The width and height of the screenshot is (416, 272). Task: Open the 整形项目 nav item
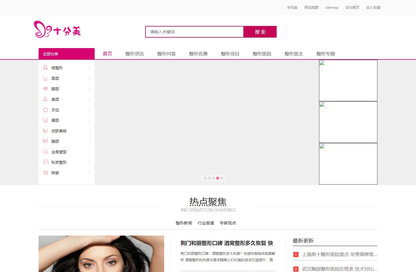coord(230,54)
